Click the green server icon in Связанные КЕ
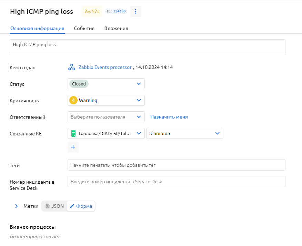The height and width of the screenshot is (246, 302). (x=73, y=133)
